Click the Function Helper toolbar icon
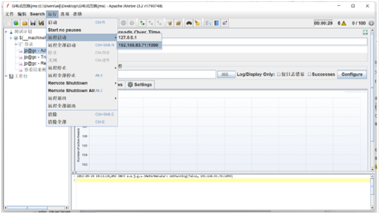 [208, 24]
